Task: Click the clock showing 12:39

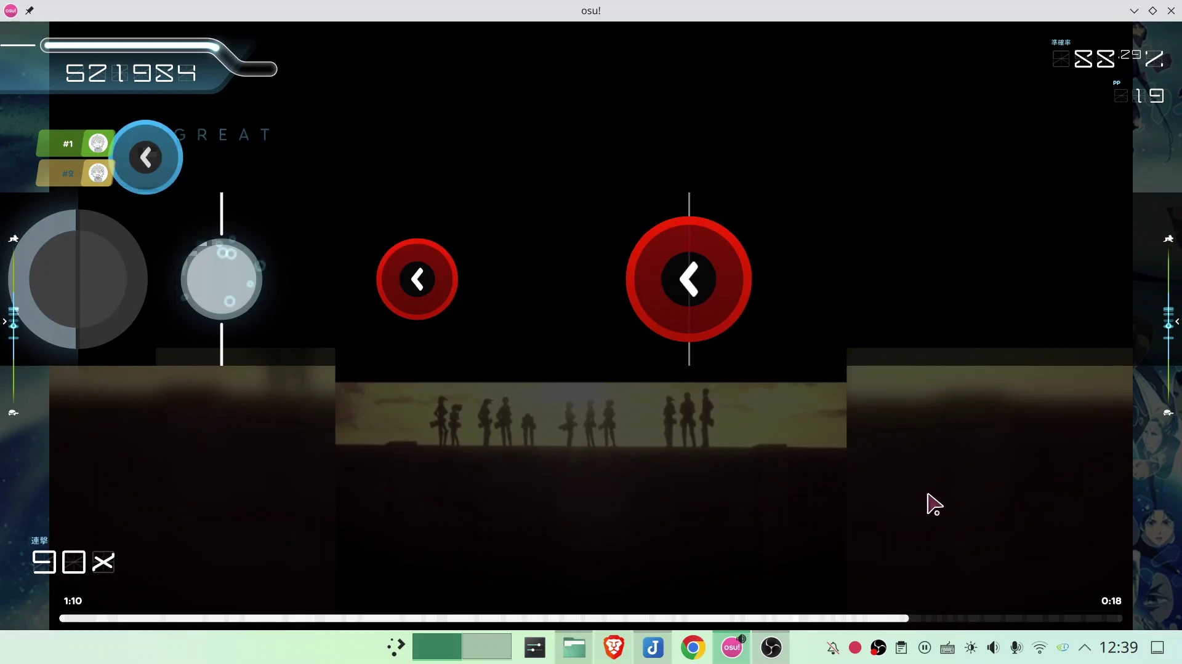Action: pos(1118,647)
